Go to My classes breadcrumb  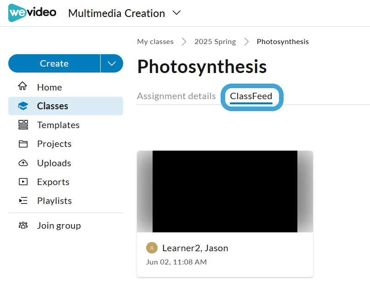[155, 42]
